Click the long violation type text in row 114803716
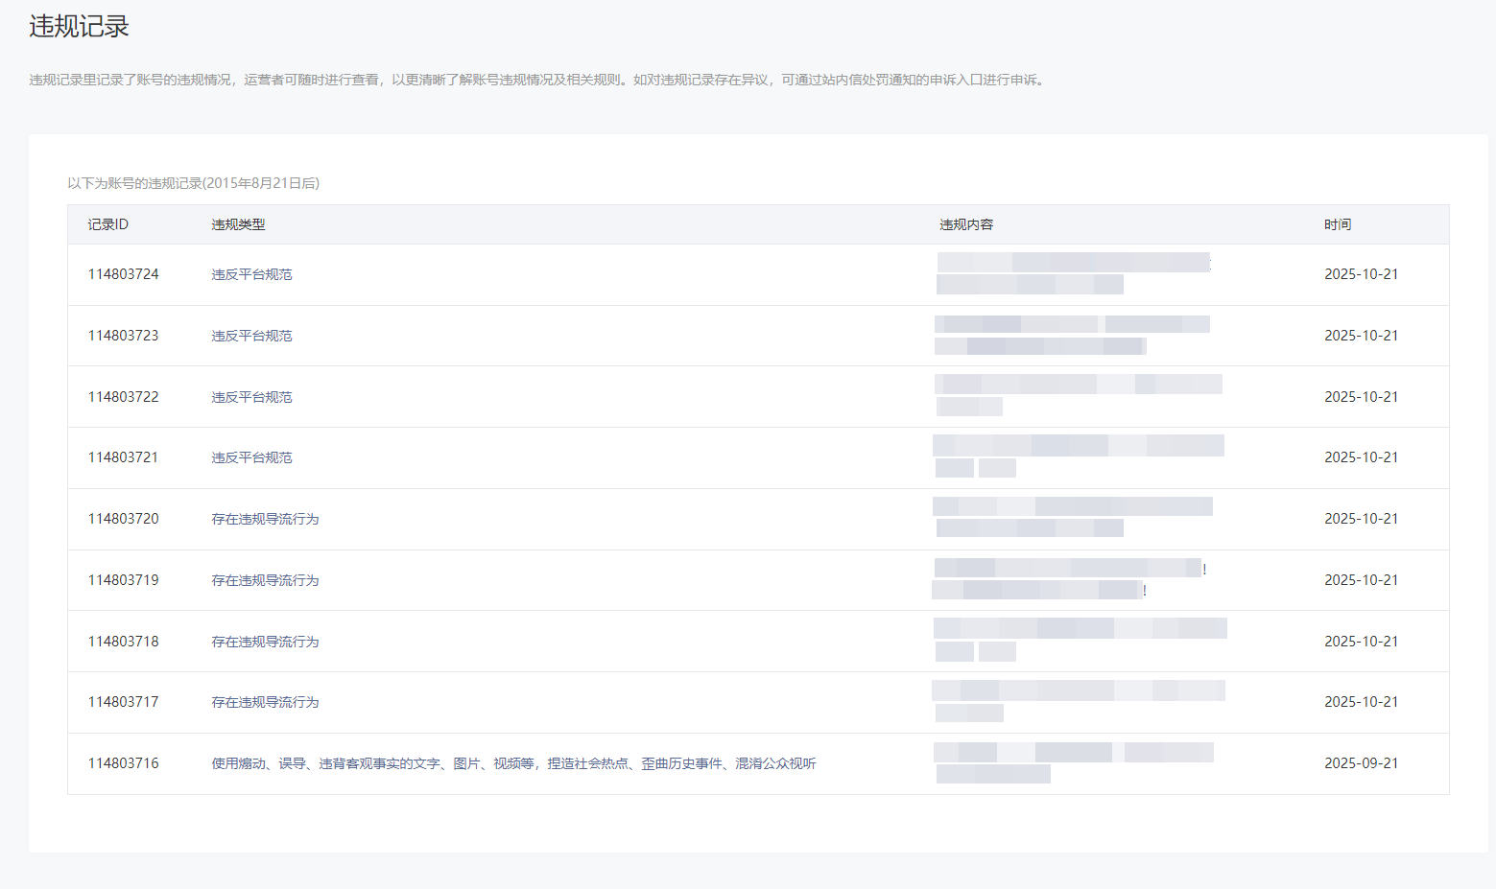The width and height of the screenshot is (1496, 889). pyautogui.click(x=513, y=763)
